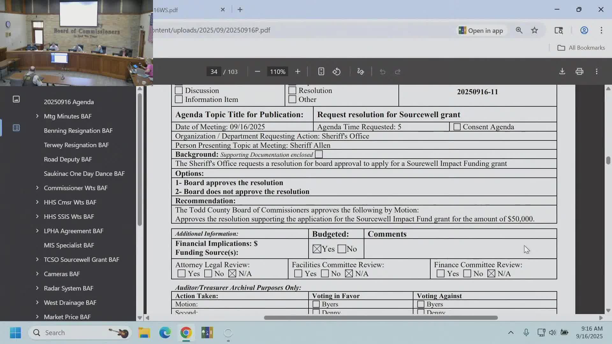The image size is (612, 344).
Task: Check the Discussion checkbox
Action: [179, 90]
